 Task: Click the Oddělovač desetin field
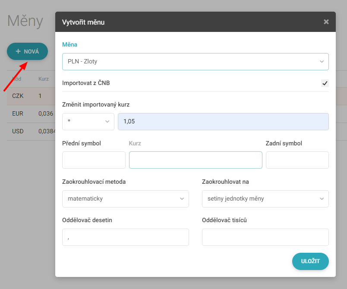[x=126, y=237]
